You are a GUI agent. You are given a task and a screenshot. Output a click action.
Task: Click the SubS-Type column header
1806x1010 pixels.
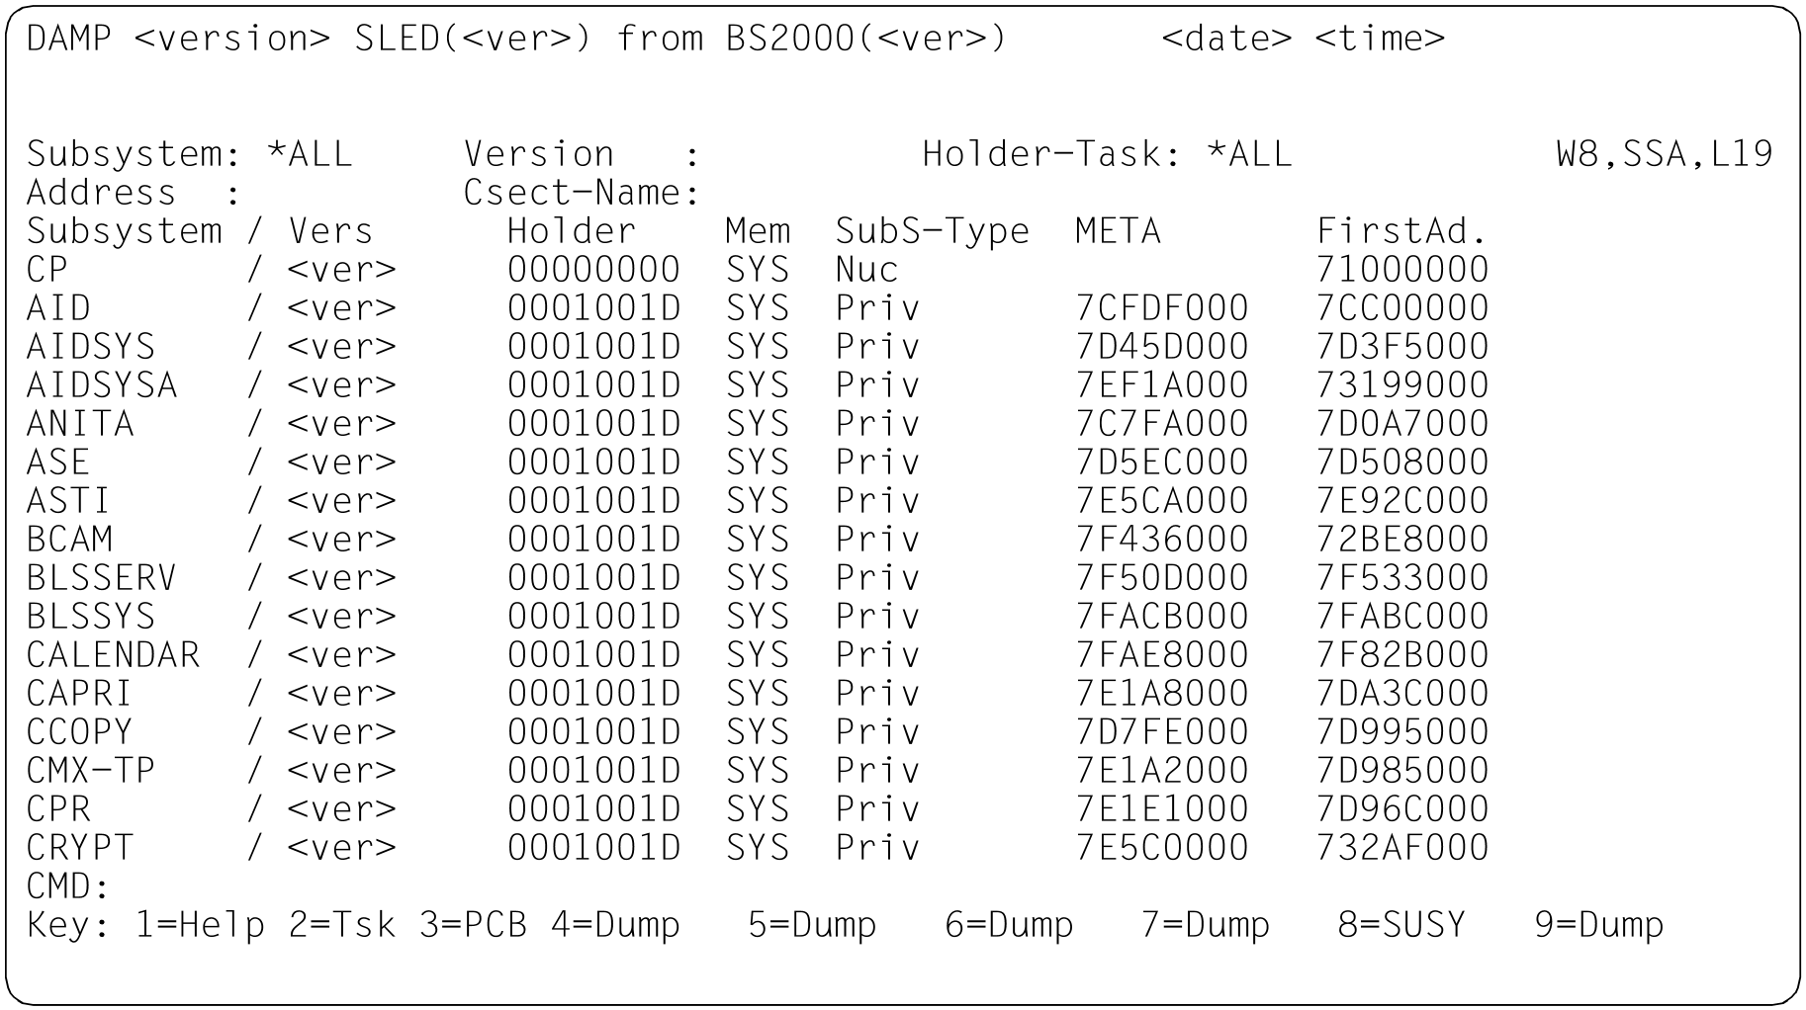(932, 231)
